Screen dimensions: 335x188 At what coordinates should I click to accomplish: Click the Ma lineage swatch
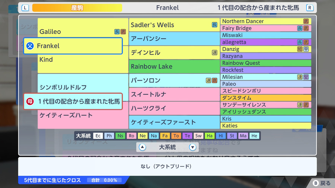[x=243, y=136]
